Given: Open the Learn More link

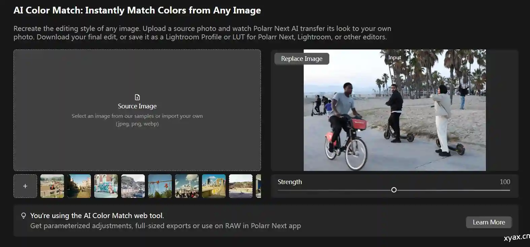Looking at the screenshot, I should (x=489, y=222).
